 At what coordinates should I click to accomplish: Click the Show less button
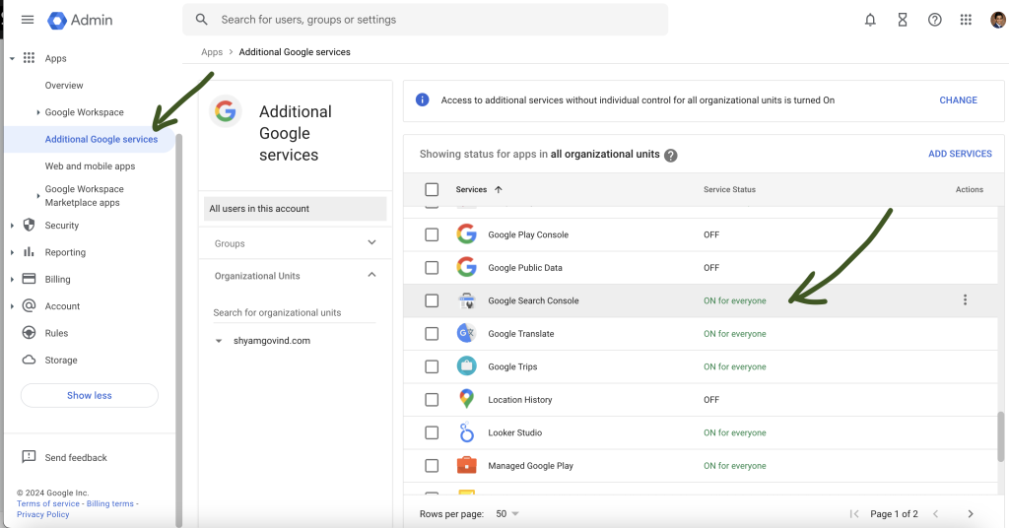click(90, 396)
